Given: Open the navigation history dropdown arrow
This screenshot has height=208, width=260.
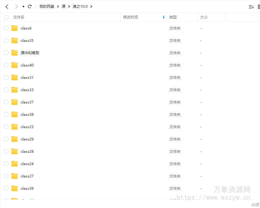Looking at the screenshot, I should click(x=23, y=6).
